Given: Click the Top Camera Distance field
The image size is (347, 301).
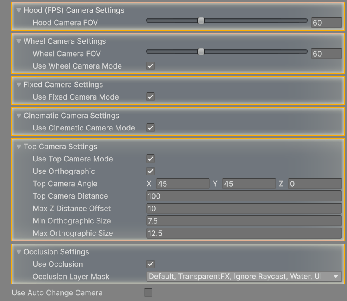Looking at the screenshot, I should pyautogui.click(x=244, y=196).
